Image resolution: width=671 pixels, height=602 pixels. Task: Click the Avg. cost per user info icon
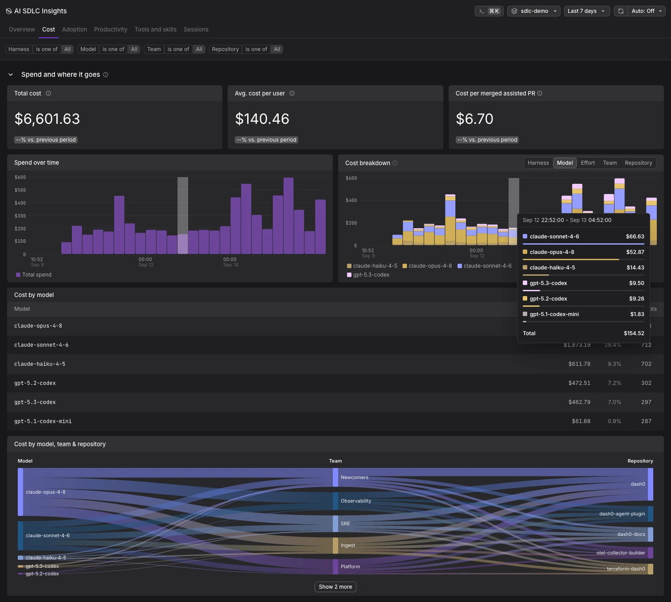[x=292, y=93]
